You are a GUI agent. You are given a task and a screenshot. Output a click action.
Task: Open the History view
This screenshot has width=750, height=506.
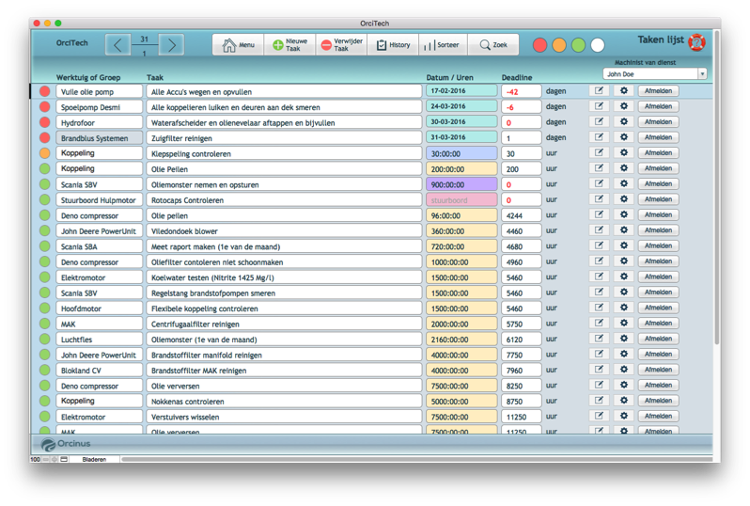click(x=393, y=45)
